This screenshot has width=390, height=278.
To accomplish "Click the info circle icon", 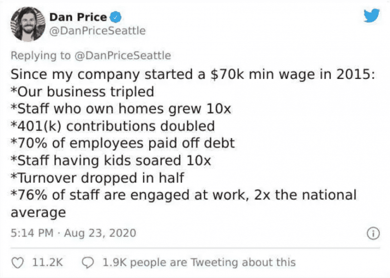I will tap(373, 234).
